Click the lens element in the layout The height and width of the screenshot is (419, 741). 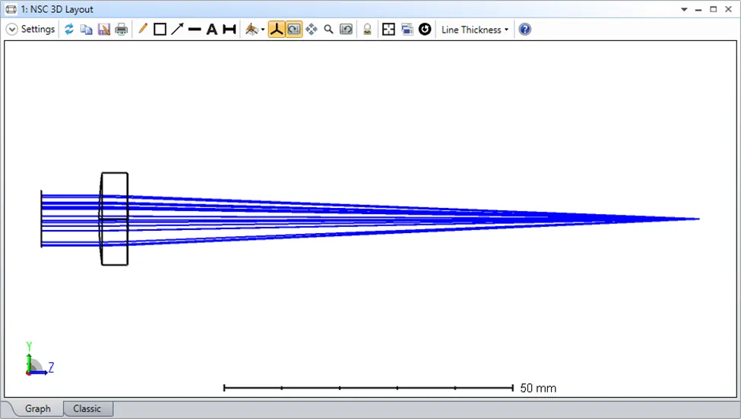click(114, 219)
